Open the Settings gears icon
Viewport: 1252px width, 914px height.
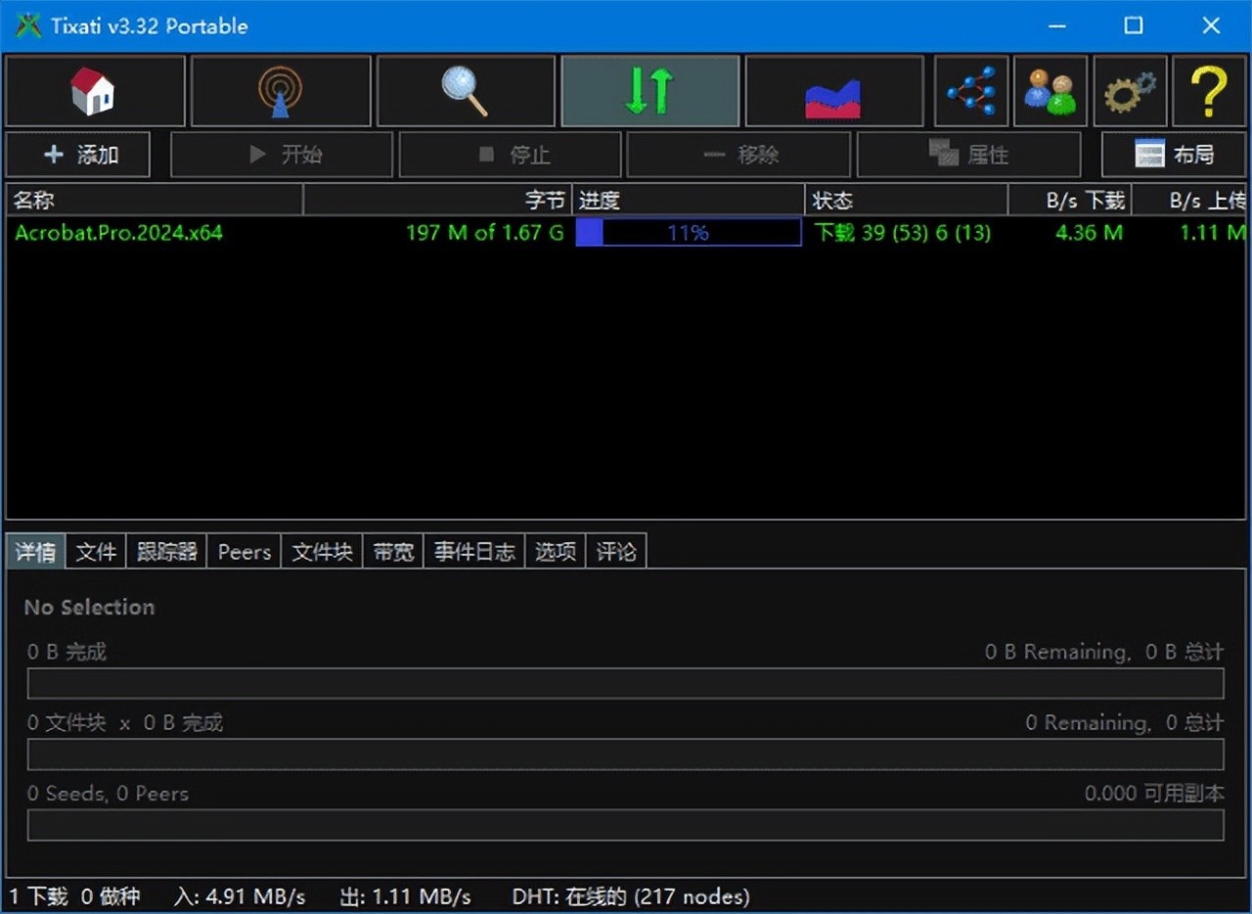[x=1130, y=91]
